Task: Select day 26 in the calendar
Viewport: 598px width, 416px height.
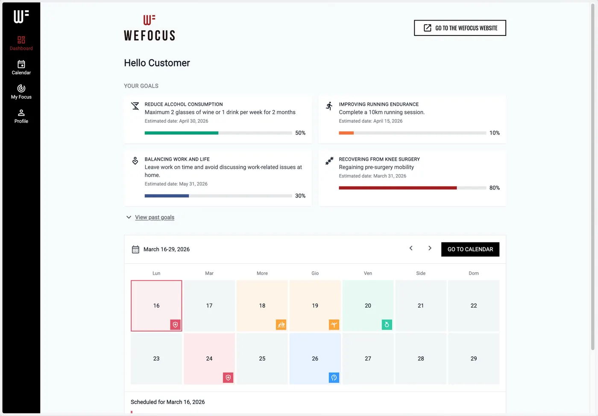Action: [x=315, y=358]
